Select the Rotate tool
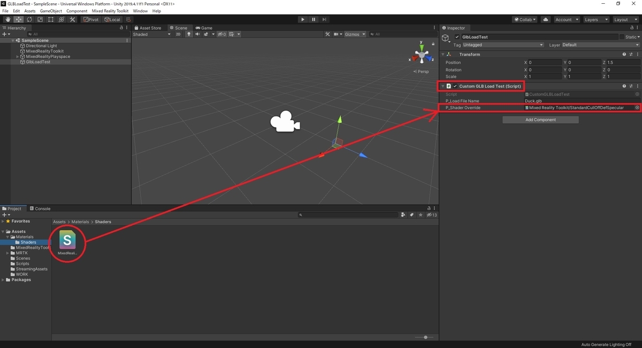The width and height of the screenshot is (642, 348). tap(29, 20)
